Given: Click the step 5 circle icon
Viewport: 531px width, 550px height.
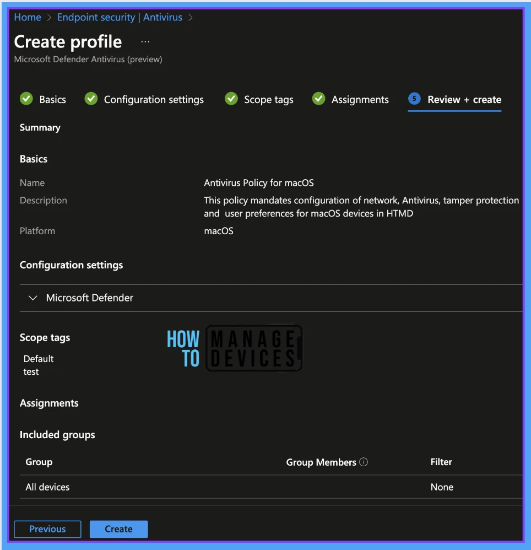Looking at the screenshot, I should tap(414, 99).
